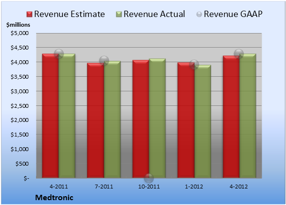Click the '$1,500' axis value
286x205 pixels.
point(19,135)
